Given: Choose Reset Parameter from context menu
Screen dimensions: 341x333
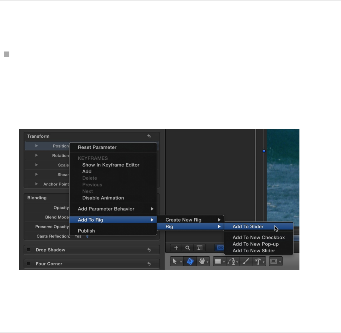Looking at the screenshot, I should pyautogui.click(x=113, y=147).
